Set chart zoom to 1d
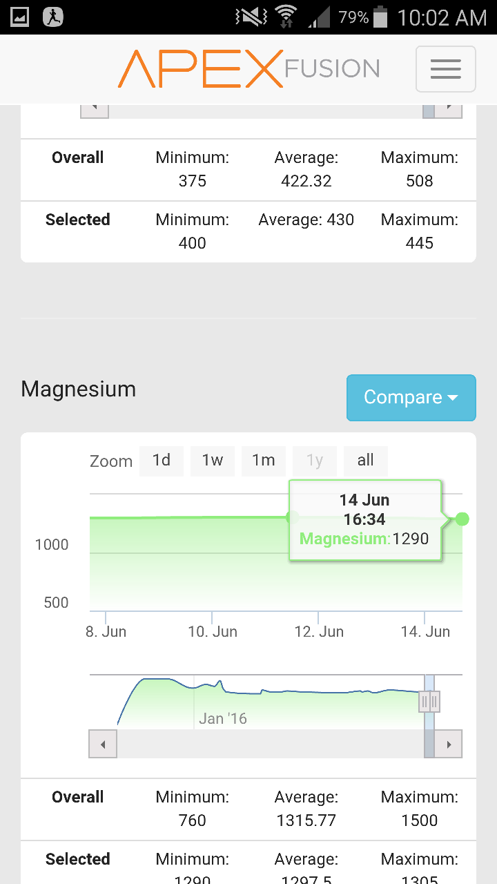The image size is (497, 884). [162, 461]
